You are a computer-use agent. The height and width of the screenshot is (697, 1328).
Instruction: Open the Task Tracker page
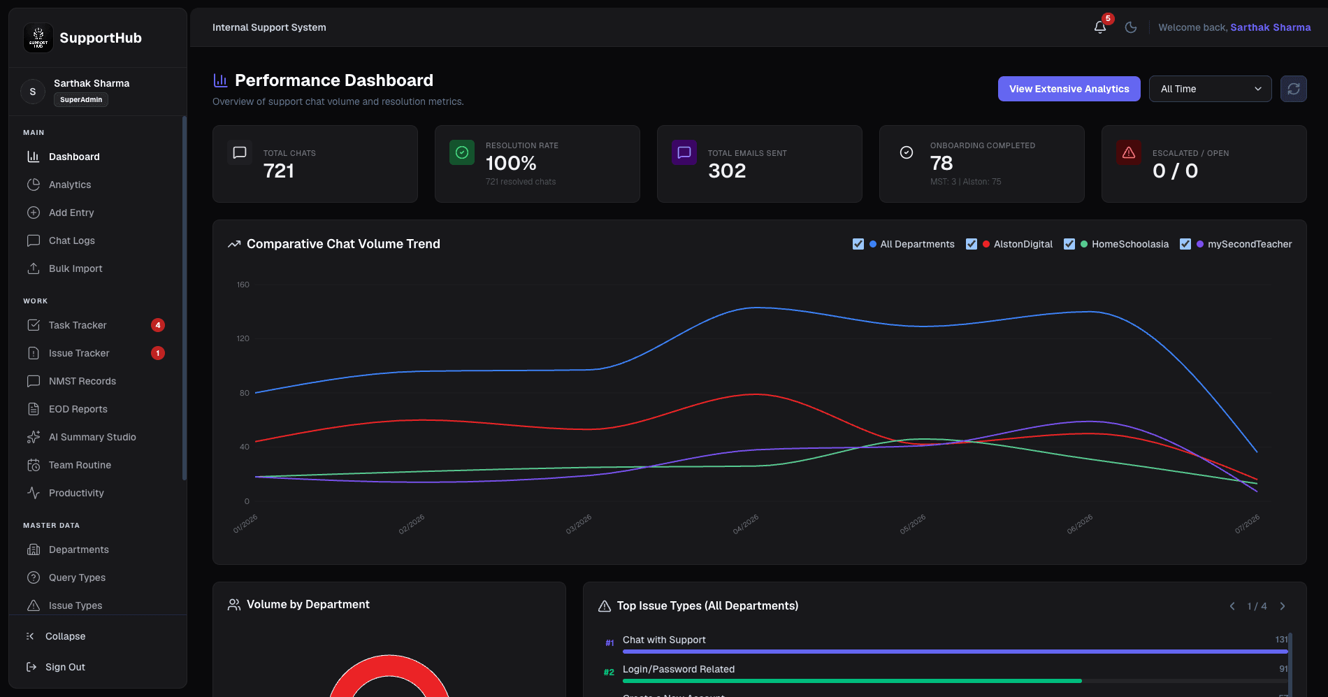click(98, 325)
